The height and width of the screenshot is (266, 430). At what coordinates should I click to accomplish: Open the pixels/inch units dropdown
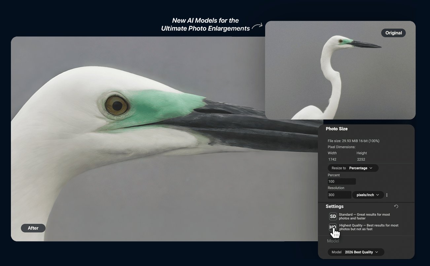tap(368, 195)
